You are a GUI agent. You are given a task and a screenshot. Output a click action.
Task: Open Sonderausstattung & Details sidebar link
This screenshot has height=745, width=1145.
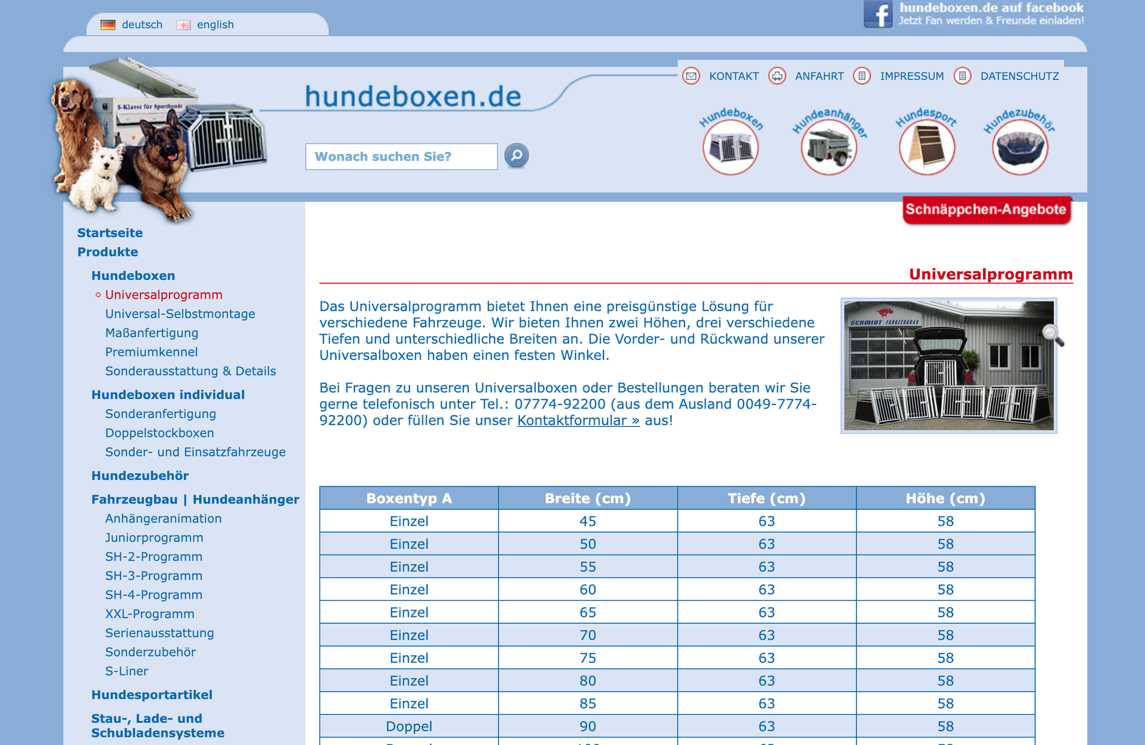[191, 371]
